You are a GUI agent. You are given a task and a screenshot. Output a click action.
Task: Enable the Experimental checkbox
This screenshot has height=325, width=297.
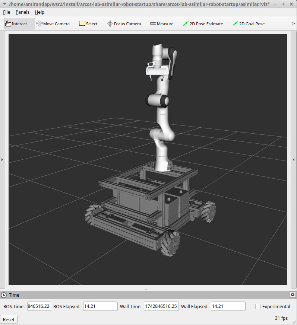(258, 306)
